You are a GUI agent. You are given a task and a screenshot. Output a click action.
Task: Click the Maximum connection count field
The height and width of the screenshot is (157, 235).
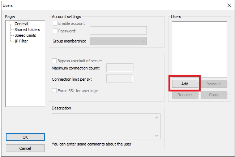point(120,68)
